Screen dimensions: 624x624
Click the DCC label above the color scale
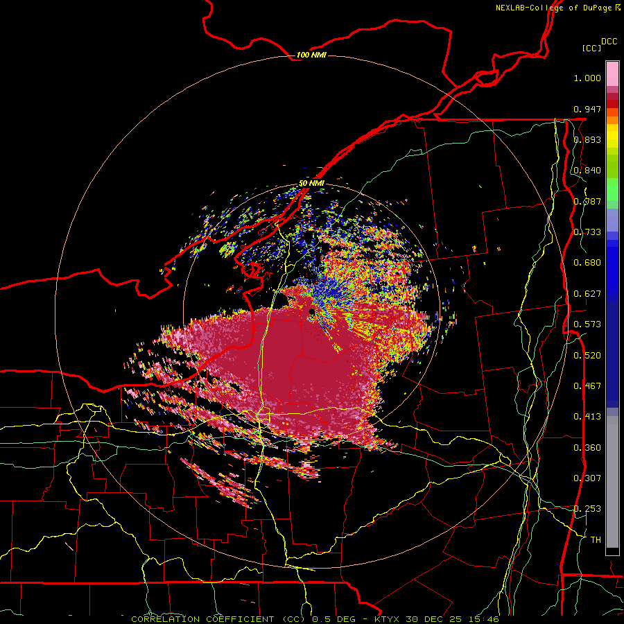pyautogui.click(x=609, y=42)
